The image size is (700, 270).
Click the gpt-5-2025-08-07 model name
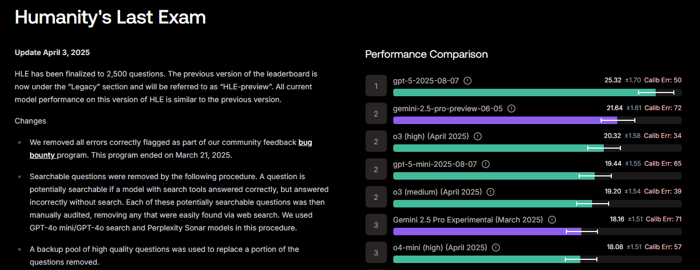pyautogui.click(x=426, y=81)
